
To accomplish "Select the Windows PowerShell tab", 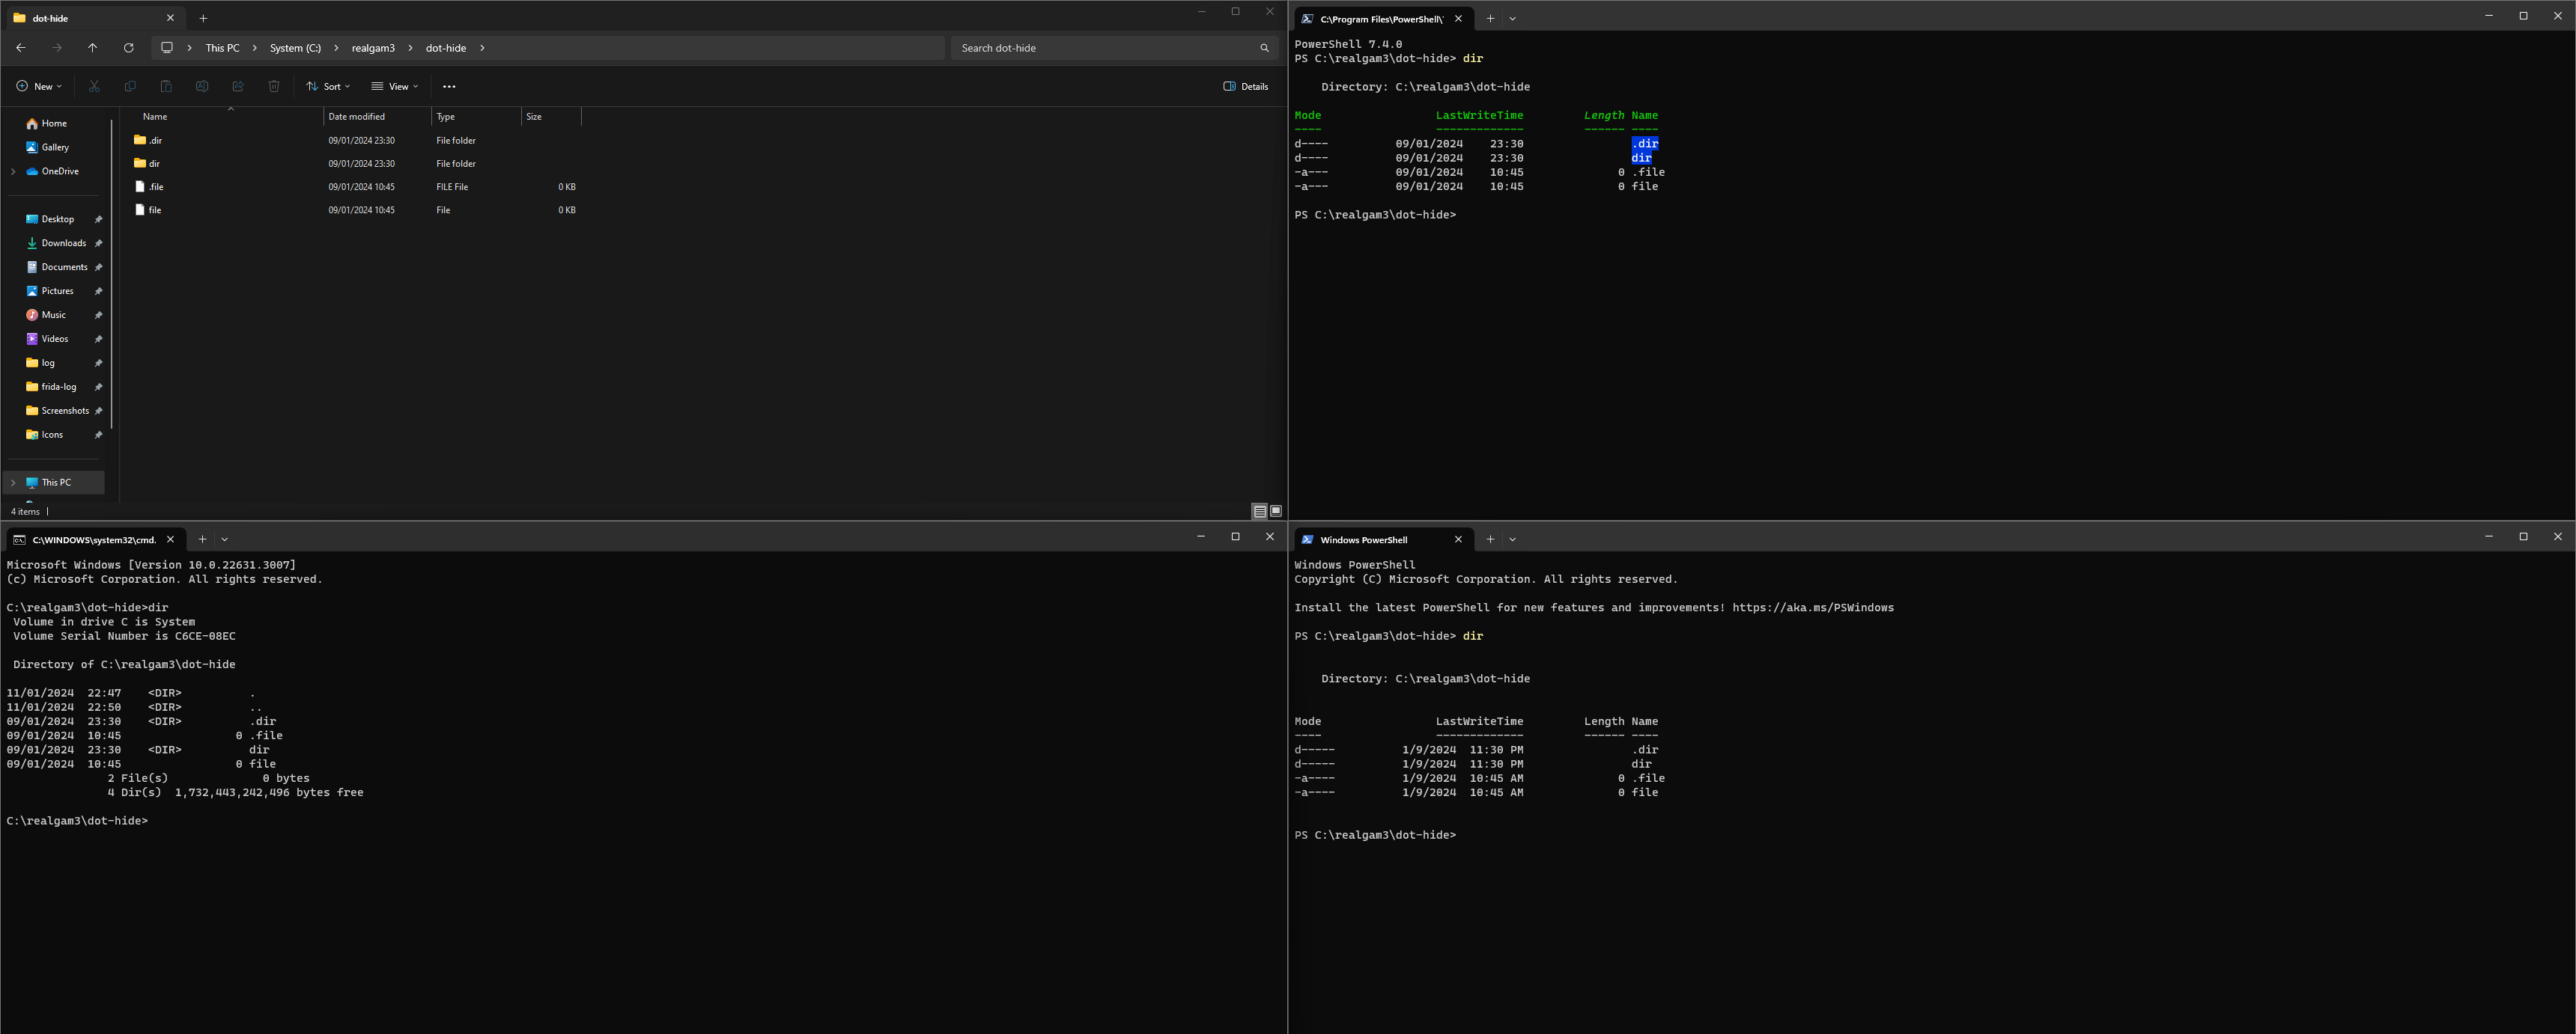I will coord(1383,539).
